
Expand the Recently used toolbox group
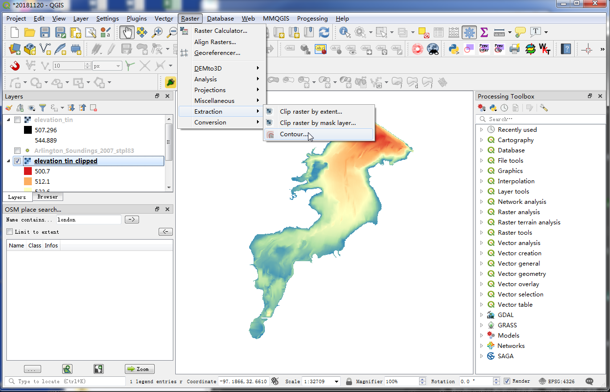click(482, 129)
